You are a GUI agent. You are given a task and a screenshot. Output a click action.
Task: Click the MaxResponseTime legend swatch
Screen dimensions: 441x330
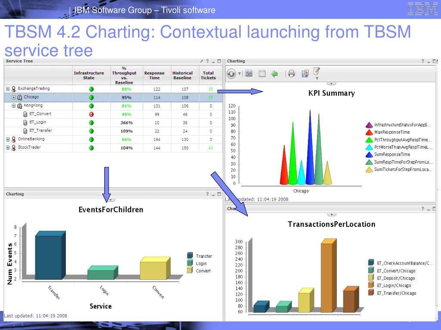click(369, 132)
